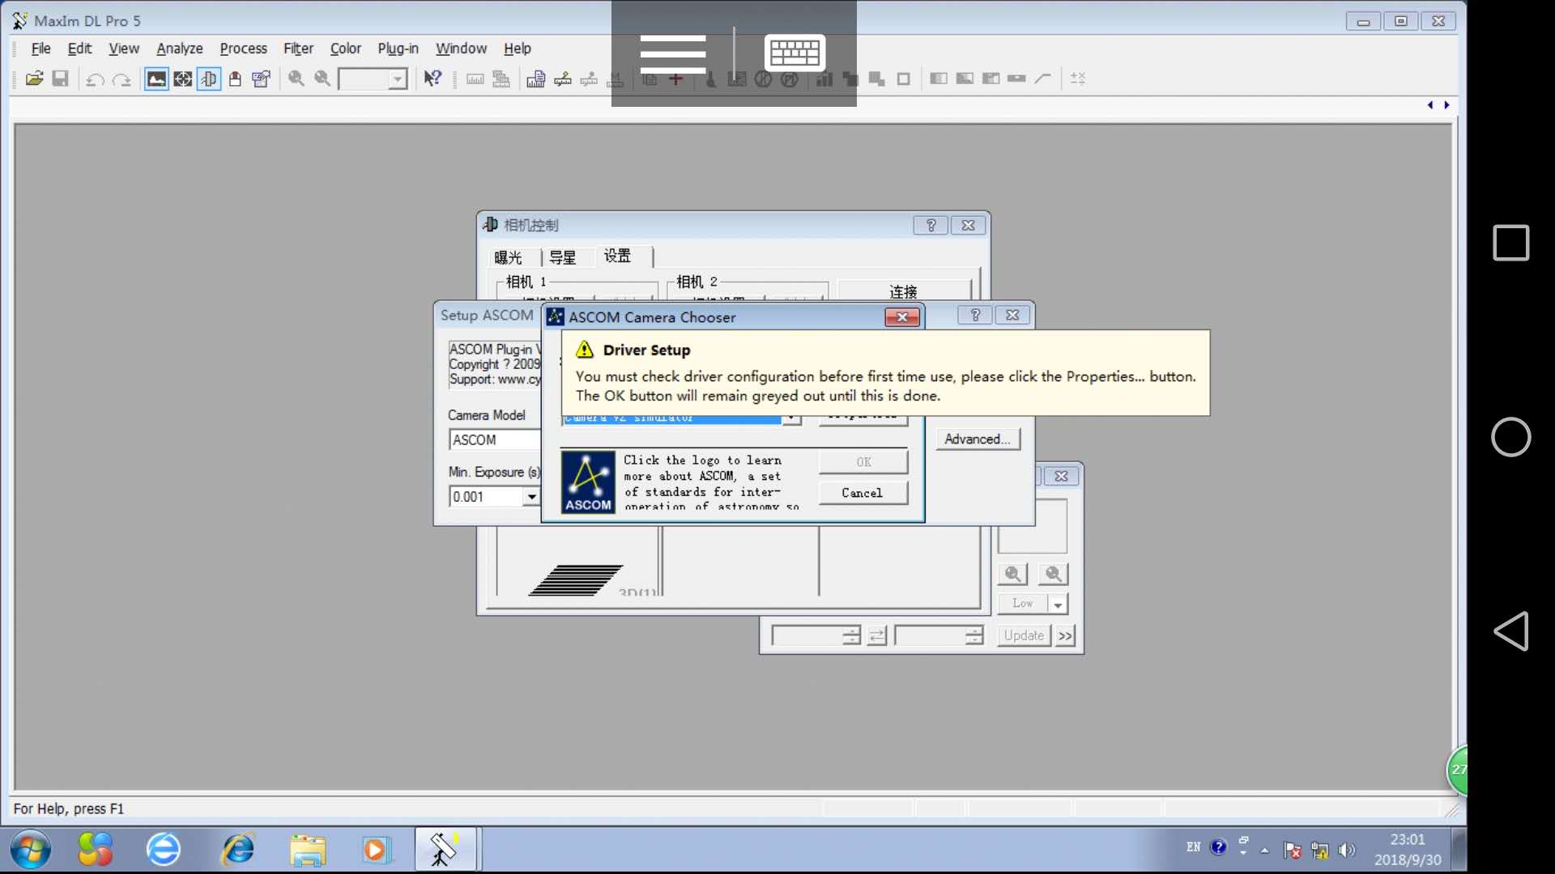Click the Update button in bottom camera panel
Viewport: 1555px width, 874px height.
pyautogui.click(x=1022, y=635)
